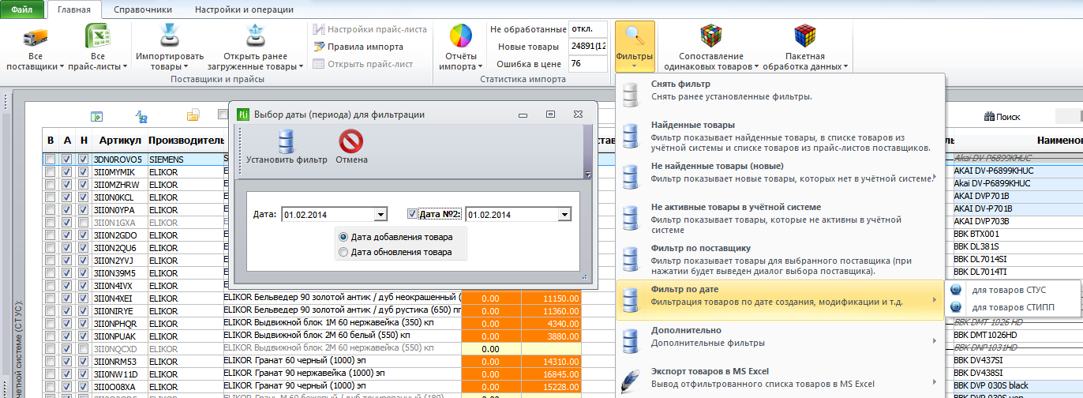The width and height of the screenshot is (1083, 398).
Task: Open the All Suppliers truck icon
Action: pos(35,36)
